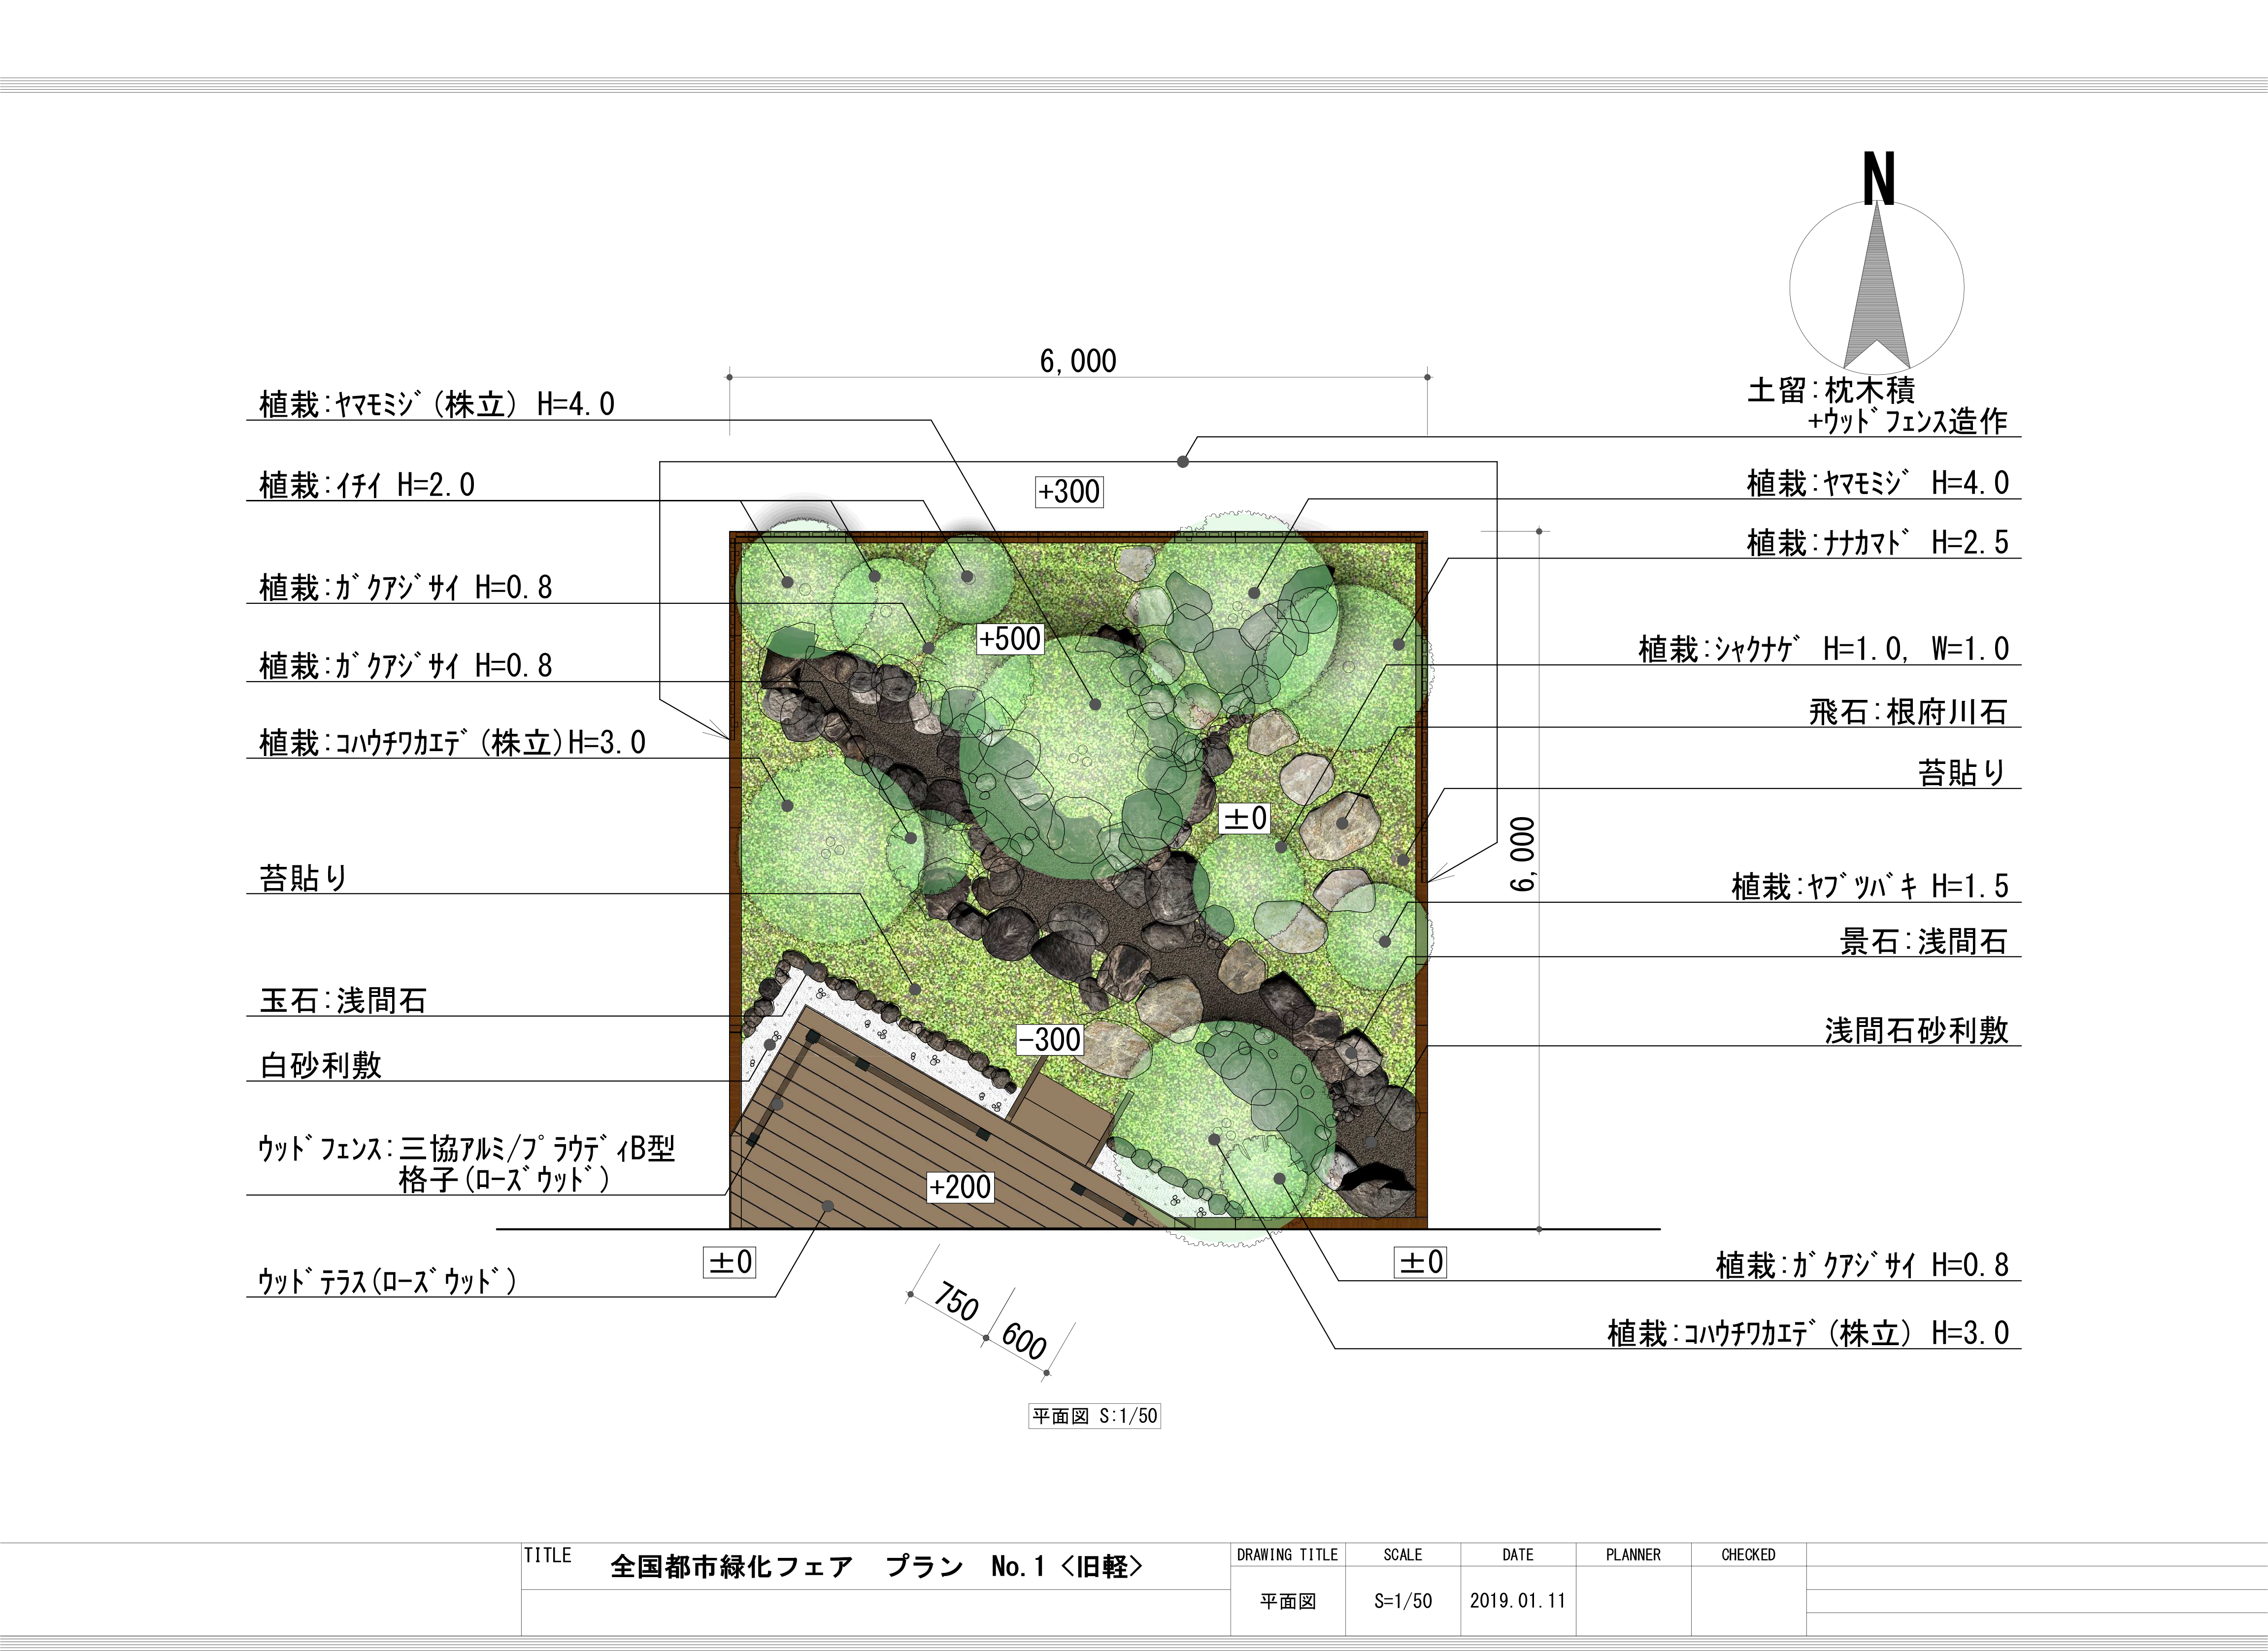
Task: Click the 'S=1/50' scale value
Action: (1402, 1601)
